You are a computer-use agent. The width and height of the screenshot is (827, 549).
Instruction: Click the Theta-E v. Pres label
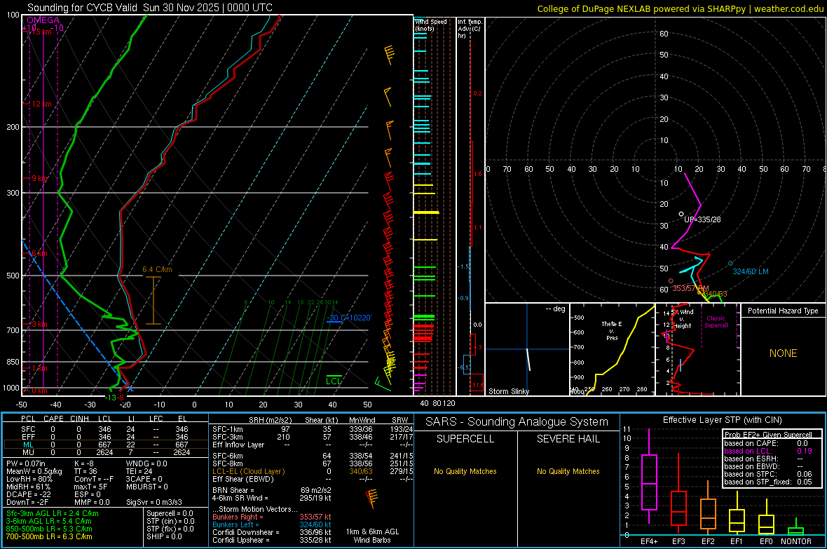(x=612, y=330)
